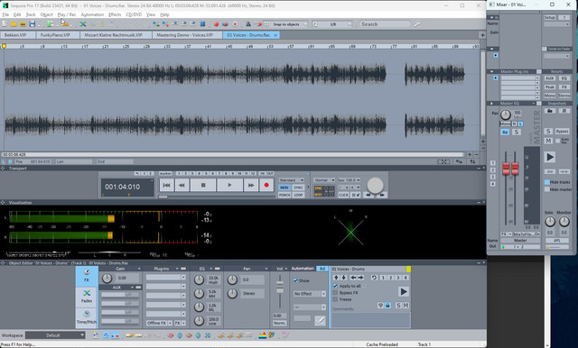Open the Standard dropdown in transport
Screen dimensions: 578x348
(291, 180)
